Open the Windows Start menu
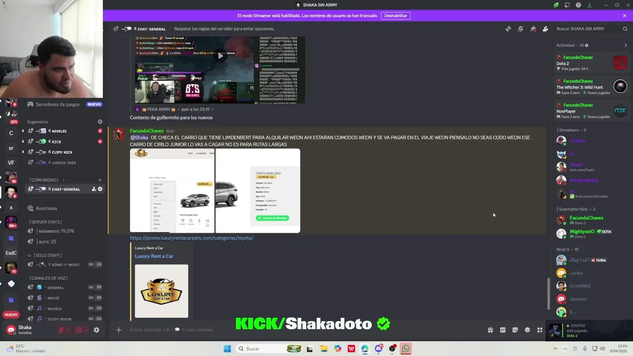 point(227,349)
